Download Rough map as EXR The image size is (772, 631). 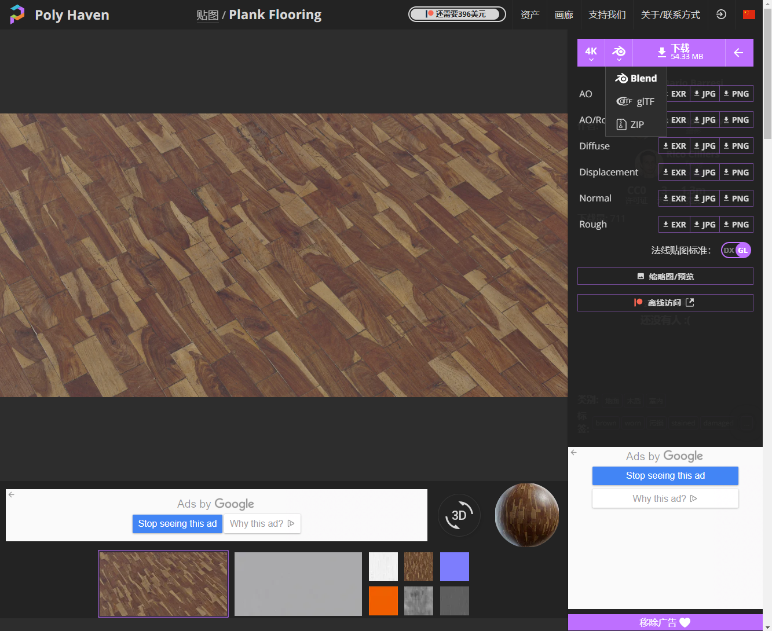[x=675, y=224]
